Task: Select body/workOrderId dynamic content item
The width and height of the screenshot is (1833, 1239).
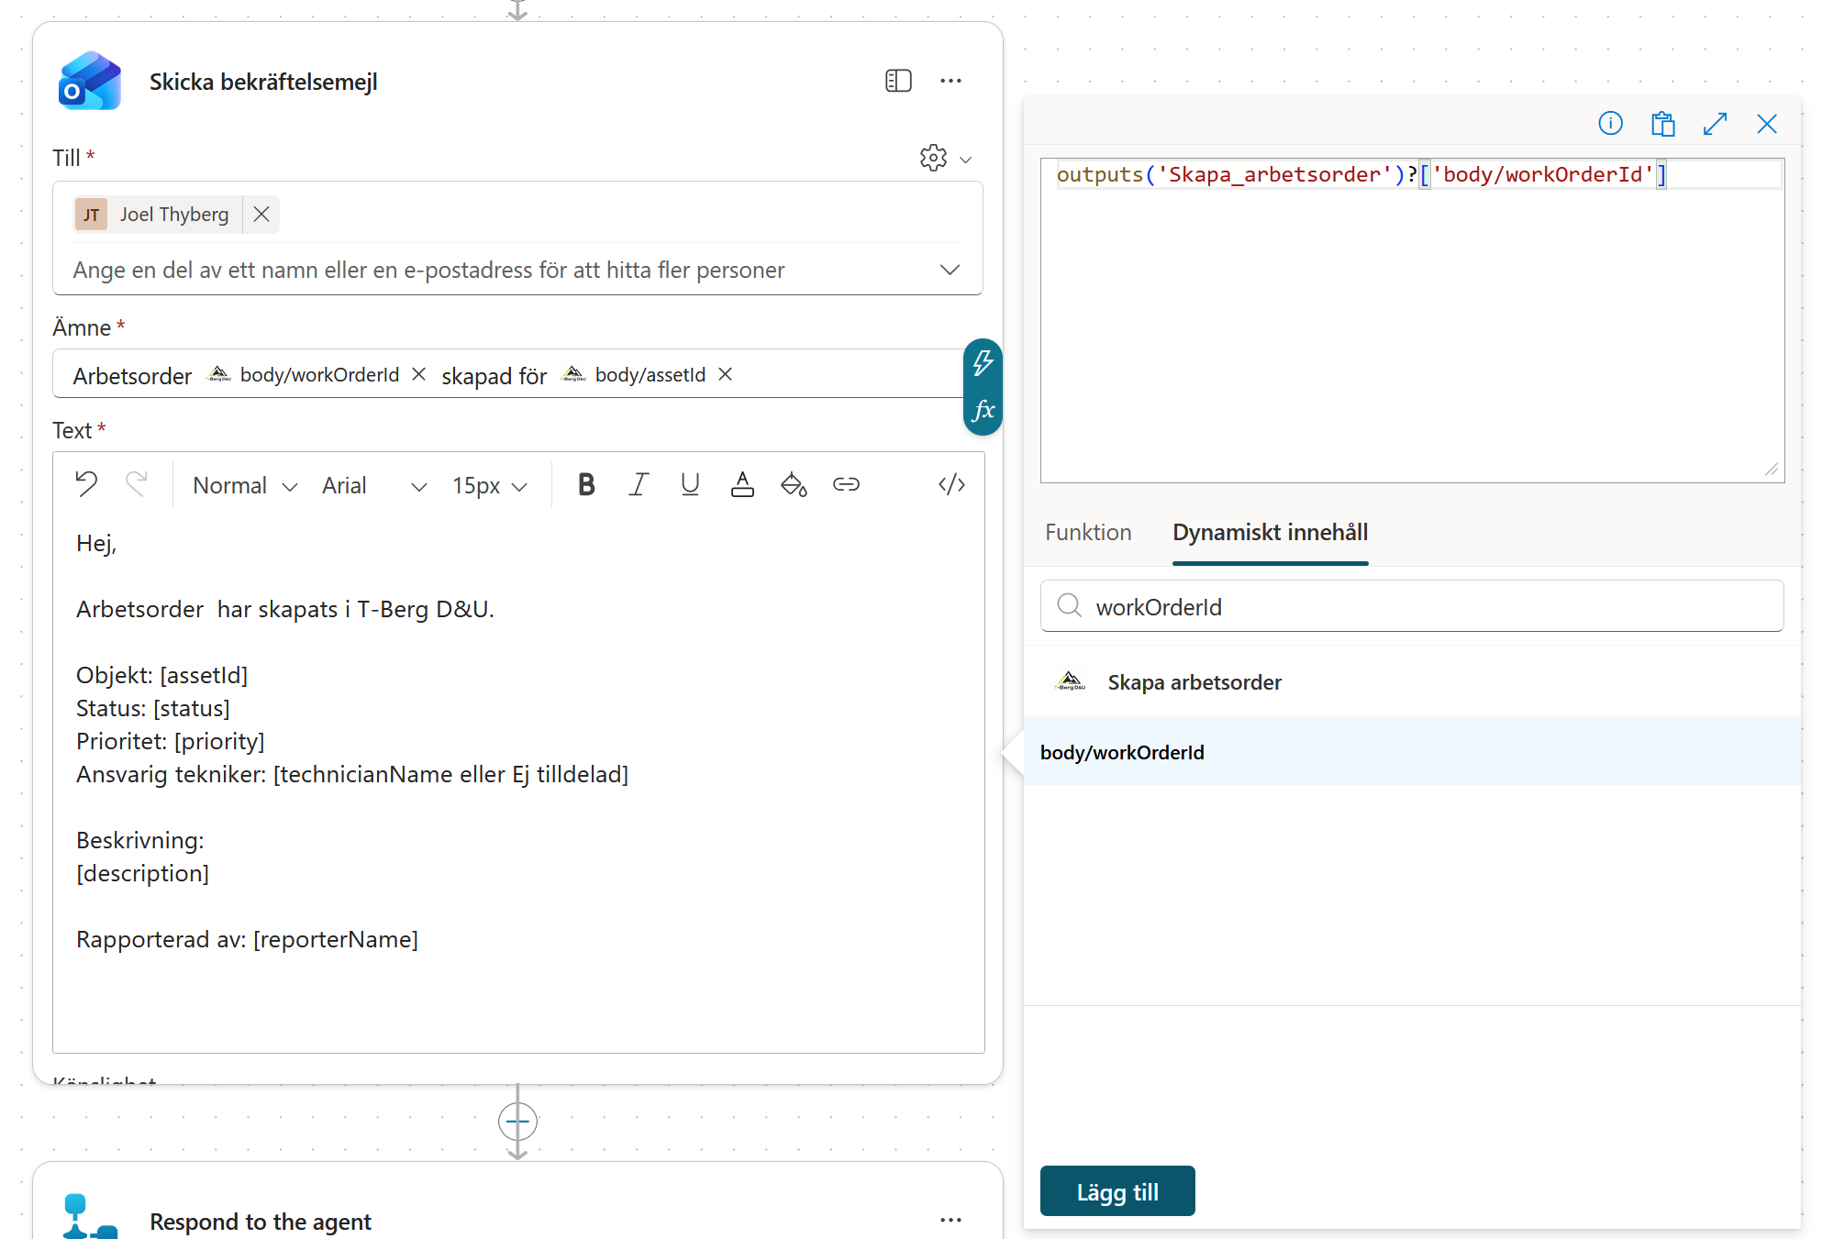Action: [1412, 752]
